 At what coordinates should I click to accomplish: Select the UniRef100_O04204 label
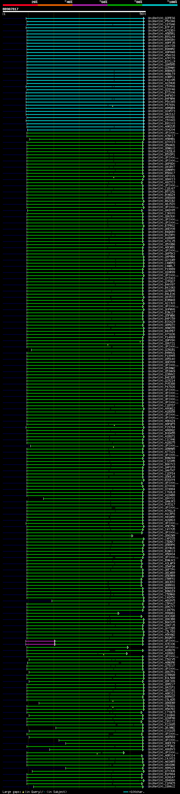pos(161,130)
